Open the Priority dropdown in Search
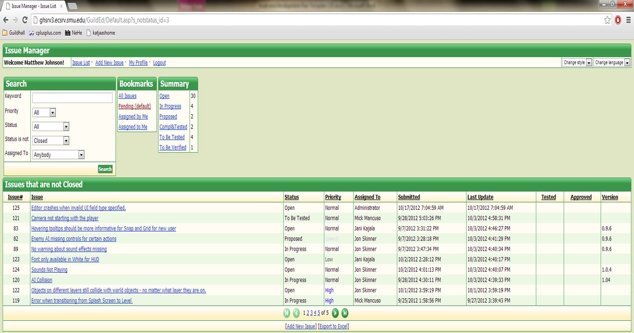The image size is (634, 333). 44,112
